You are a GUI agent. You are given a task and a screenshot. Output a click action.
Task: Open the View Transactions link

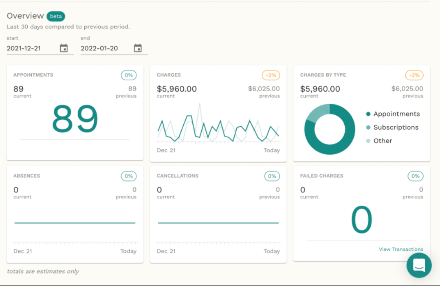(401, 249)
